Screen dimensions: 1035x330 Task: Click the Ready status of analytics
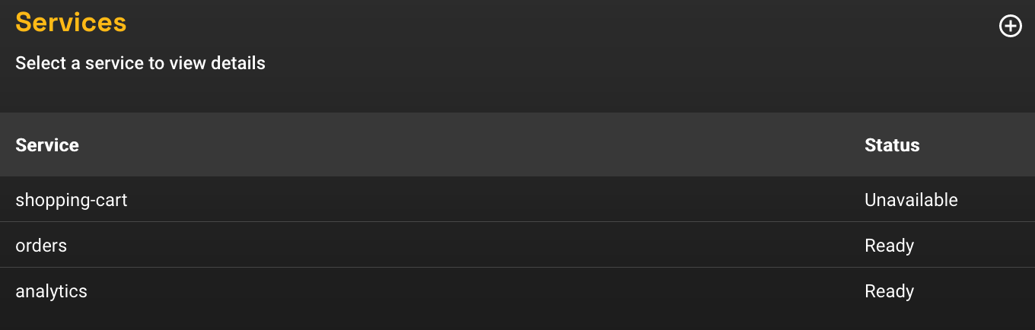tap(889, 291)
